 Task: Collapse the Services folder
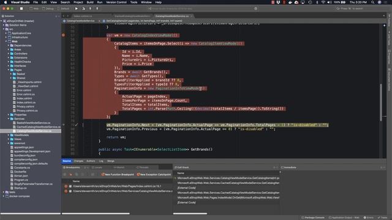9,119
